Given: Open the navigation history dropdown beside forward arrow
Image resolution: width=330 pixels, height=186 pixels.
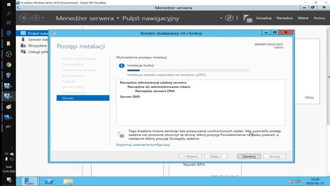Looking at the screenshot, I should [x=43, y=18].
